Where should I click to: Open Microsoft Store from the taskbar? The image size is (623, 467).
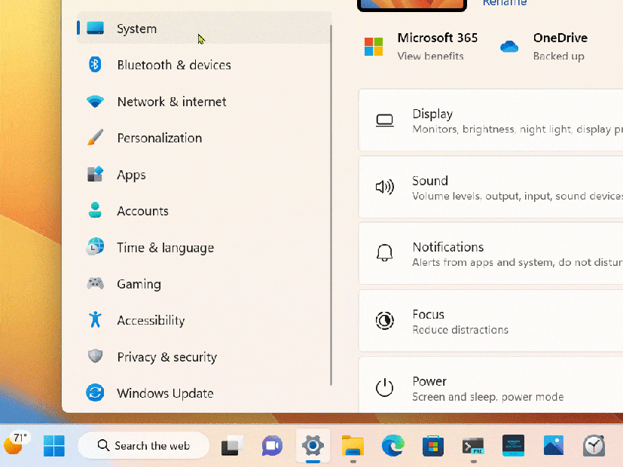pos(432,446)
